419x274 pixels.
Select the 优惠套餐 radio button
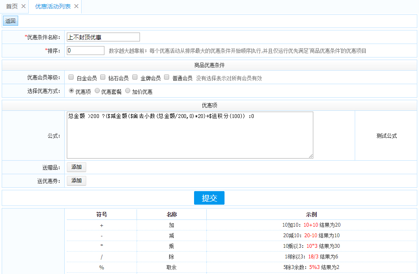[x=97, y=90]
